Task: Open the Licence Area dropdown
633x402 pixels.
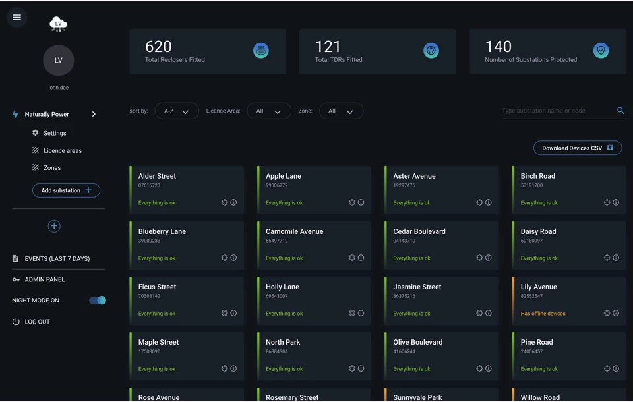Action: pos(269,111)
